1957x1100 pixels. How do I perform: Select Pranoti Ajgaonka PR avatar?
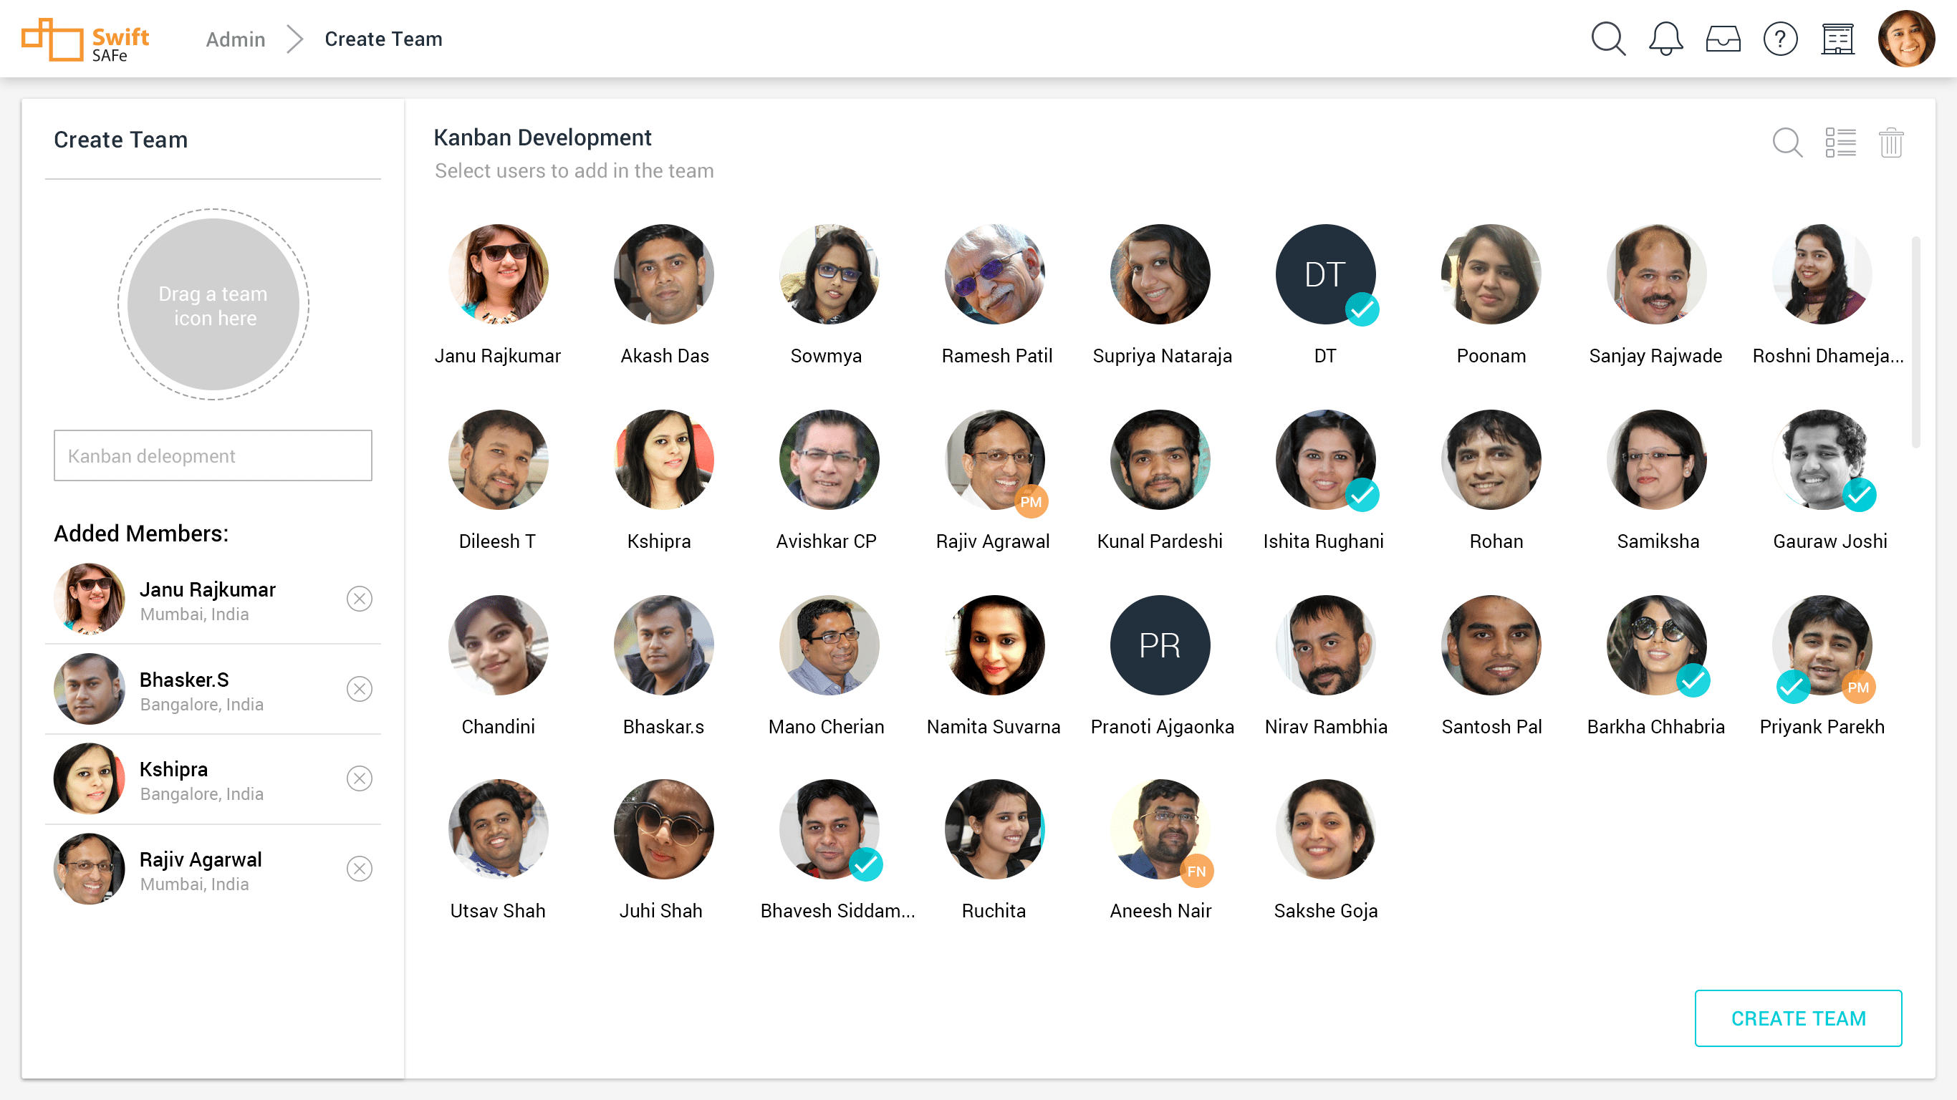click(x=1159, y=645)
